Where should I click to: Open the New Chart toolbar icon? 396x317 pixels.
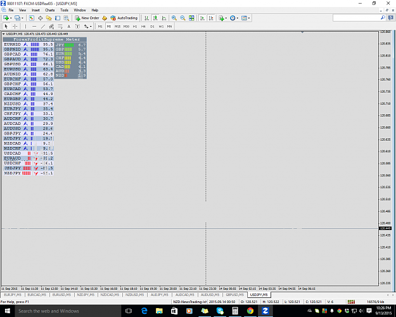click(x=6, y=18)
